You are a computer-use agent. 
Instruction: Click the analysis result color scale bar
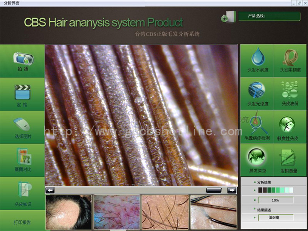tap(276, 190)
